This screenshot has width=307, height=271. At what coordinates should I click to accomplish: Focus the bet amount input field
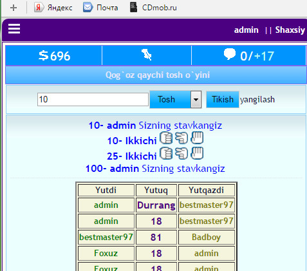pyautogui.click(x=93, y=99)
